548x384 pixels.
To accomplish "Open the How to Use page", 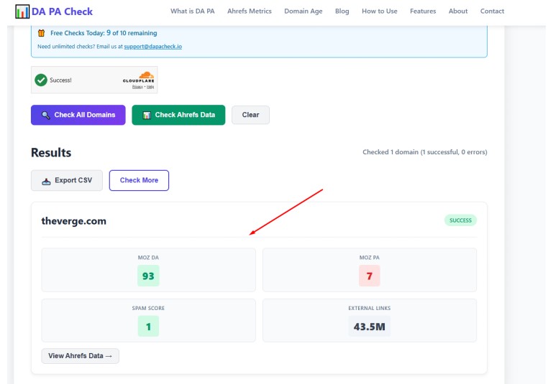I will (379, 11).
